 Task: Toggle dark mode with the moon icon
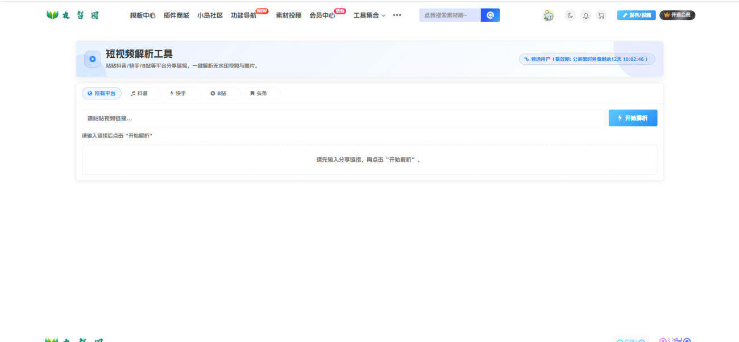pos(570,15)
